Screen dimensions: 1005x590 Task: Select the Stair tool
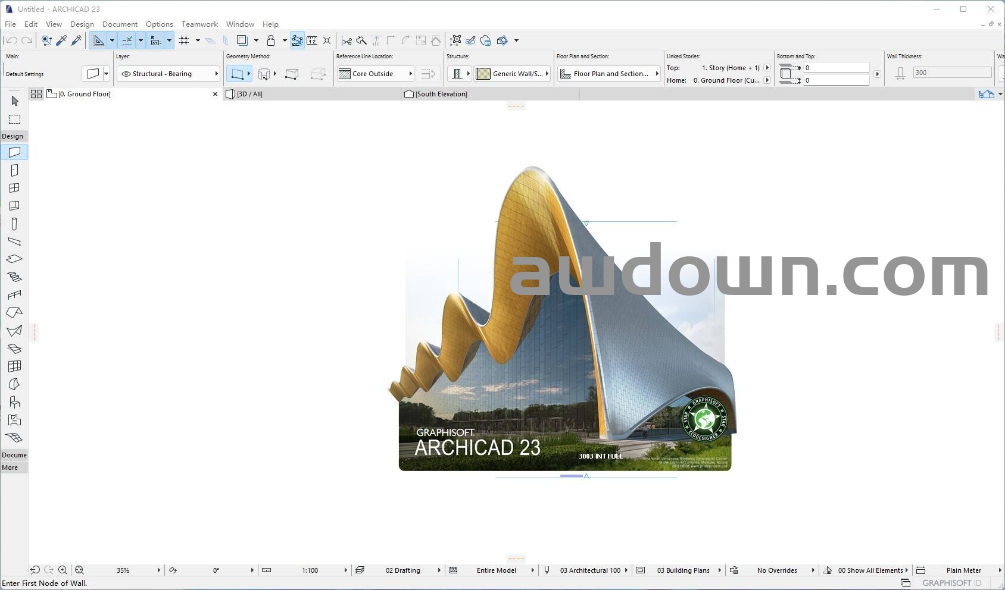click(14, 277)
